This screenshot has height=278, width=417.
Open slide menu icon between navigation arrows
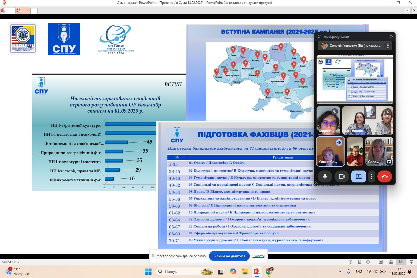pyautogui.click(x=359, y=262)
